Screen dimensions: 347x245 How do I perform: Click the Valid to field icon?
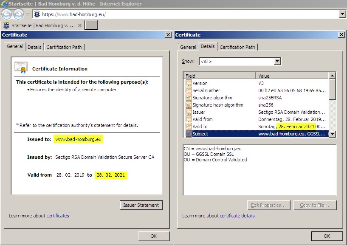coord(189,127)
